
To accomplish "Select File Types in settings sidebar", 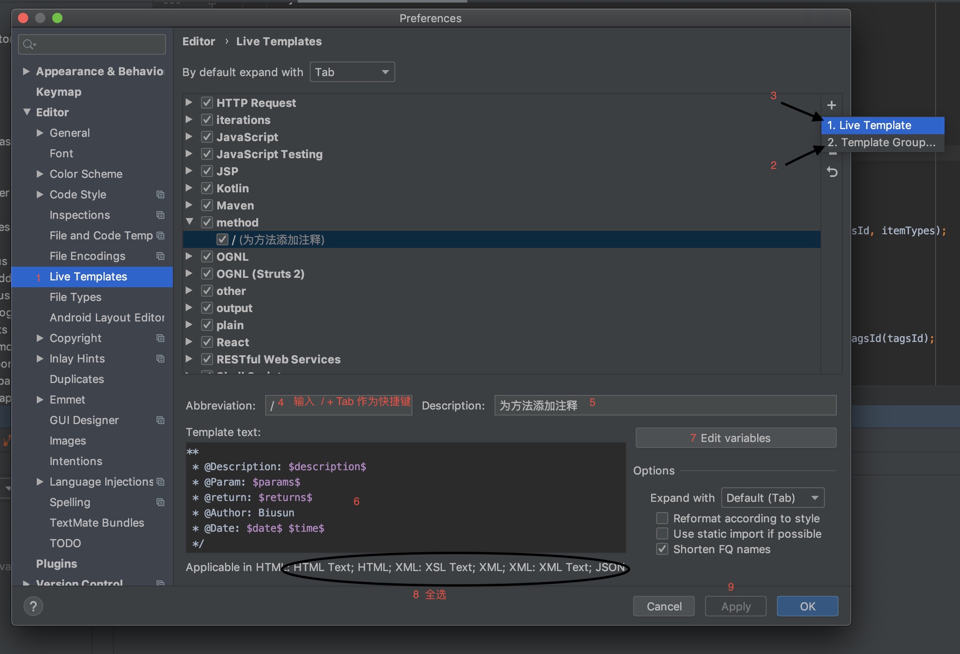I will click(75, 297).
